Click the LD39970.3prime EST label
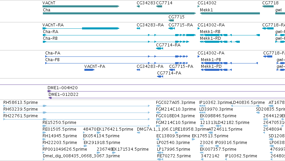285x161 pixels. tap(216, 109)
